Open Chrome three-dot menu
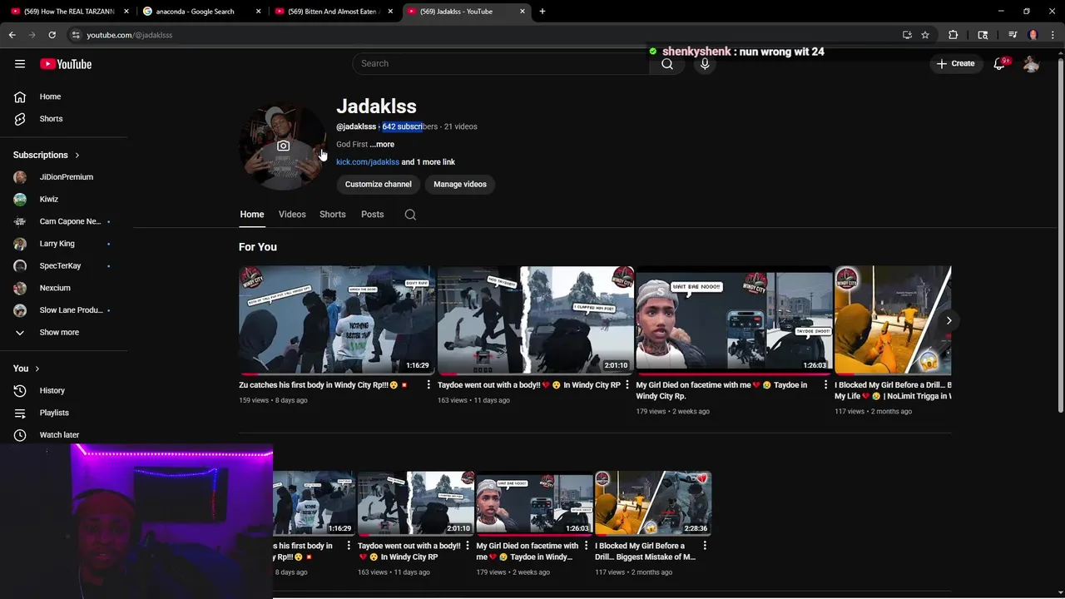 (1053, 35)
